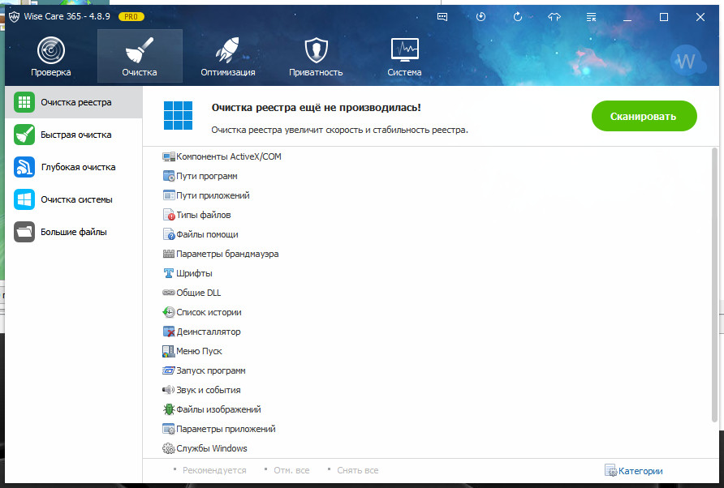Open the Оптимизация tab
The height and width of the screenshot is (488, 724).
[227, 56]
